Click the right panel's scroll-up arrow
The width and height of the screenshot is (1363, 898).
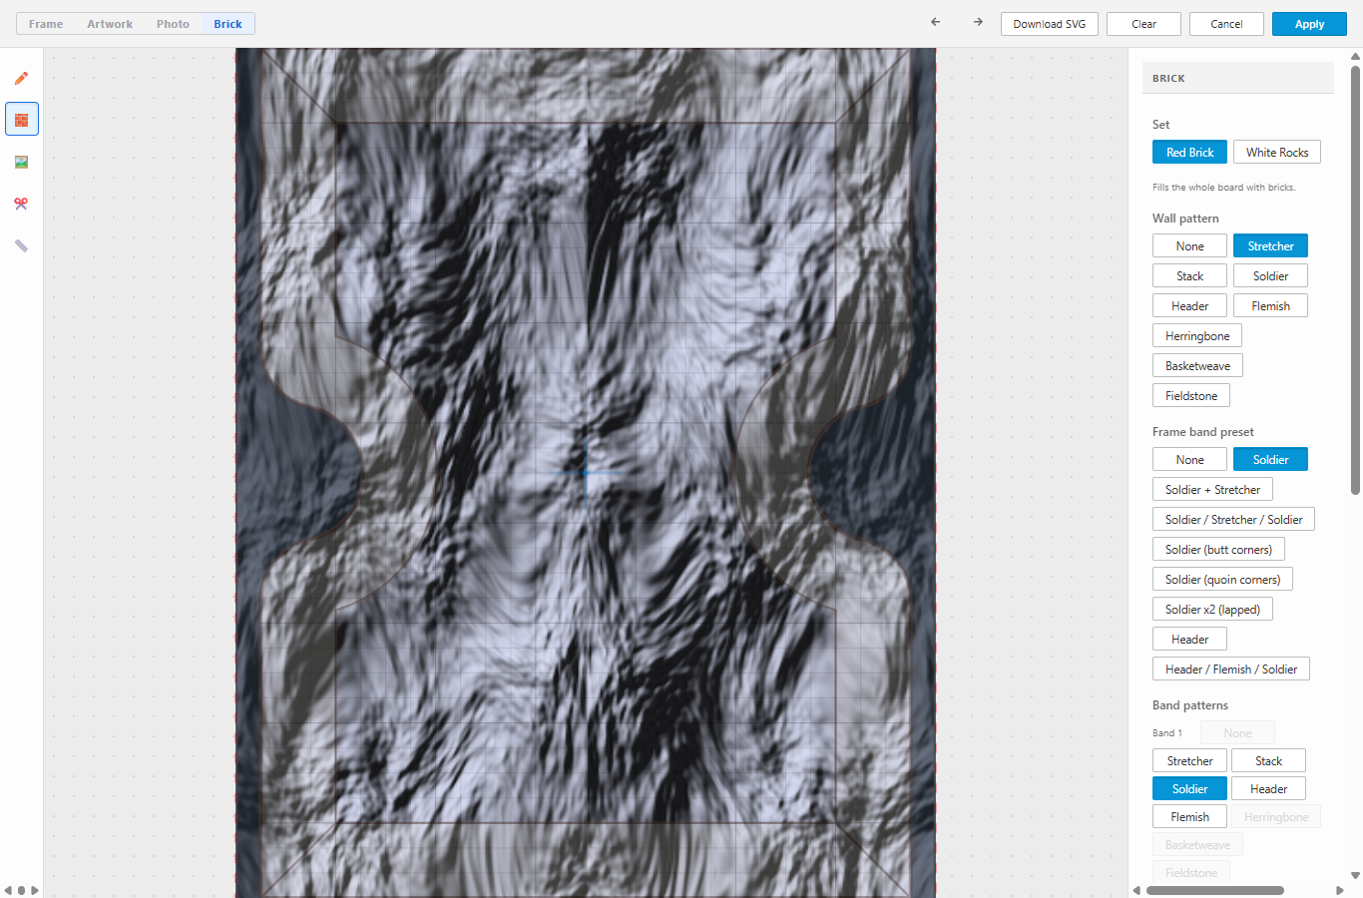1355,57
